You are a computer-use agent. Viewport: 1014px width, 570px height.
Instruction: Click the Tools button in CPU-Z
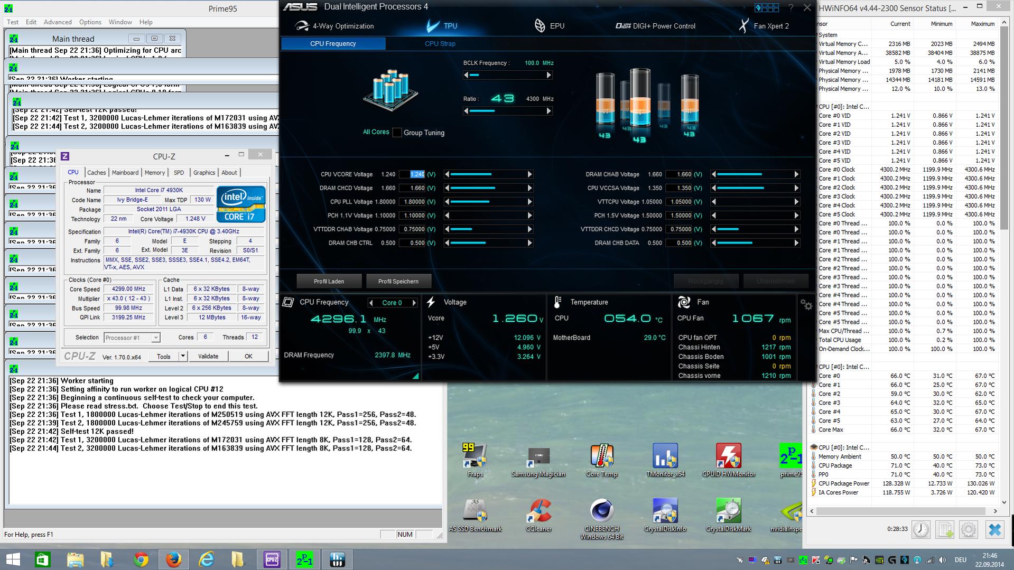164,357
